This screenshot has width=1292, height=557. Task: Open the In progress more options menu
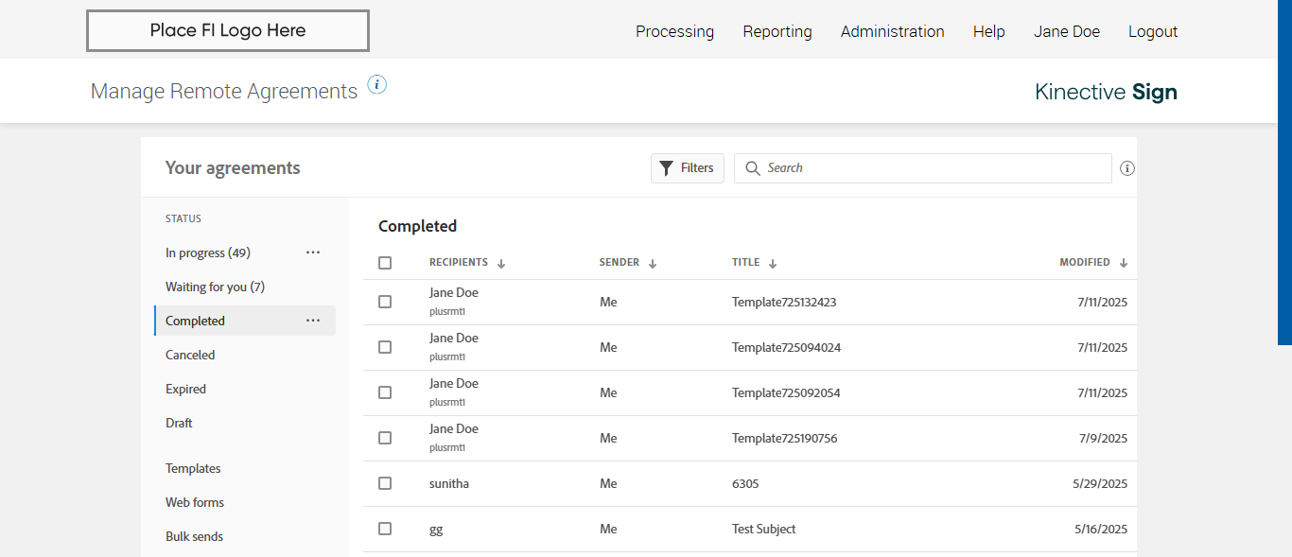click(x=313, y=252)
